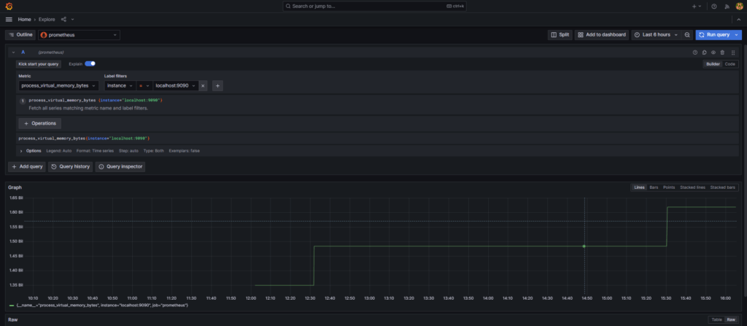Click query A help icon
Viewport: 747px width, 326px height.
tap(694, 53)
